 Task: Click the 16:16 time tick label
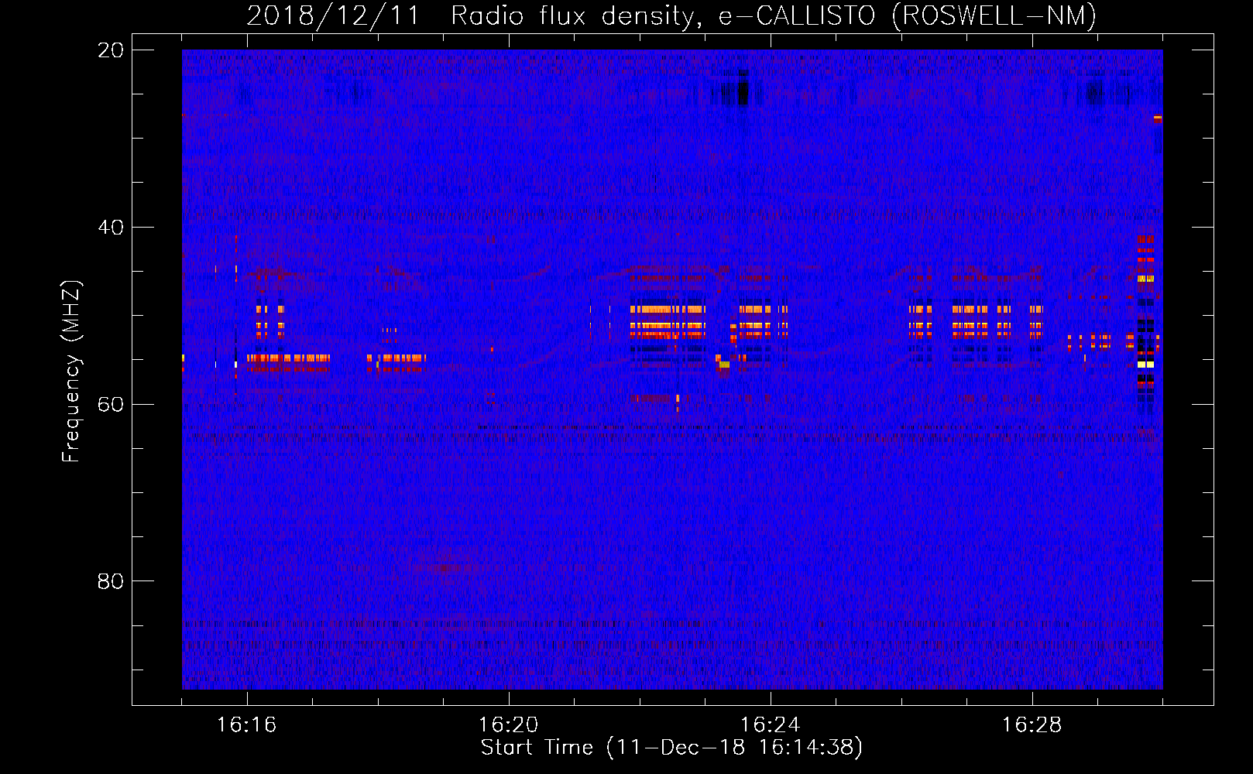click(246, 725)
